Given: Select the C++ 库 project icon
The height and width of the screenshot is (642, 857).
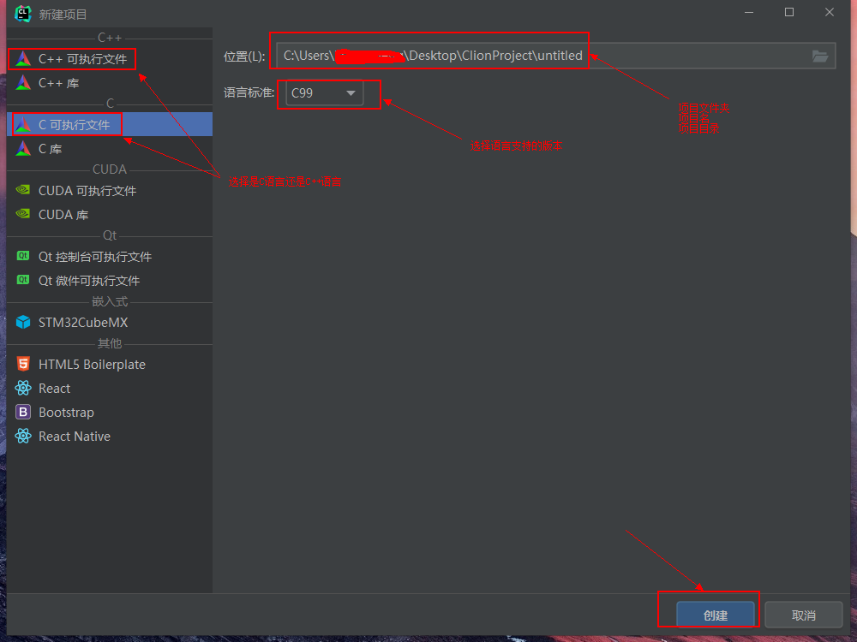Looking at the screenshot, I should point(23,83).
